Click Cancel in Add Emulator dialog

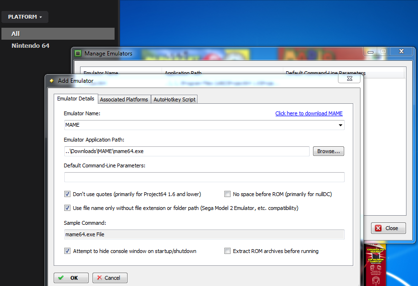(110, 278)
